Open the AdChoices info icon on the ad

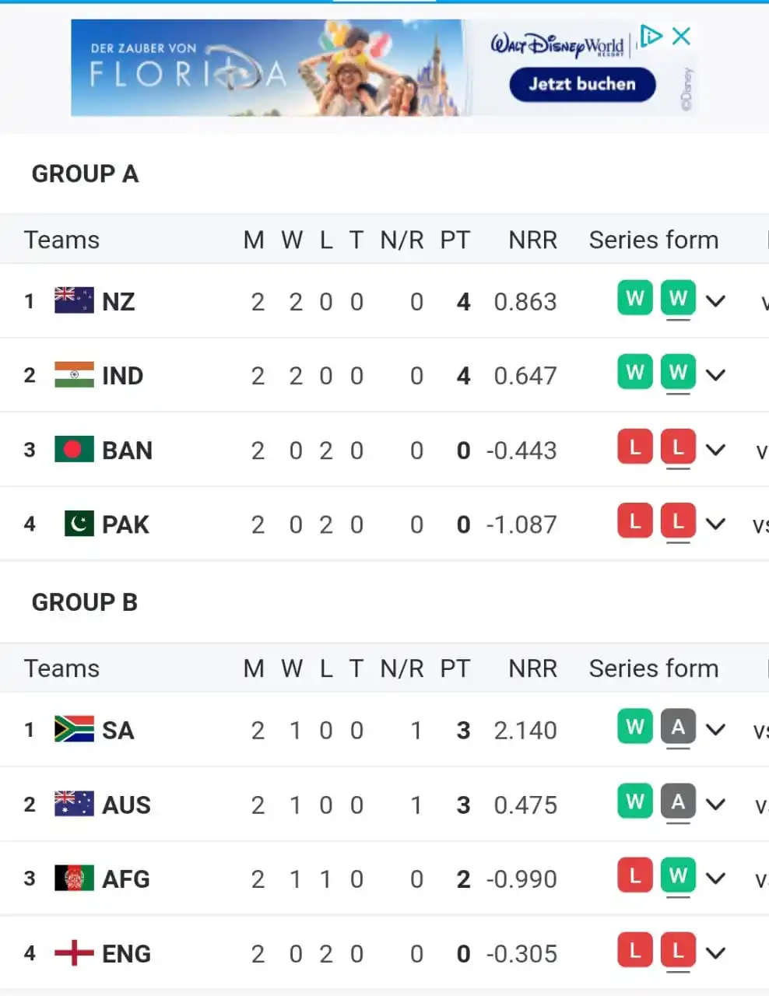[x=651, y=36]
